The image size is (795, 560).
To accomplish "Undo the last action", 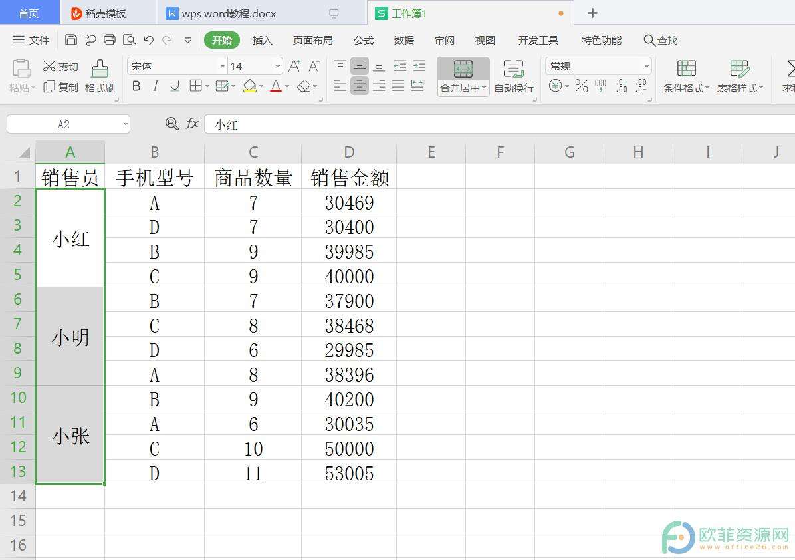I will (148, 40).
